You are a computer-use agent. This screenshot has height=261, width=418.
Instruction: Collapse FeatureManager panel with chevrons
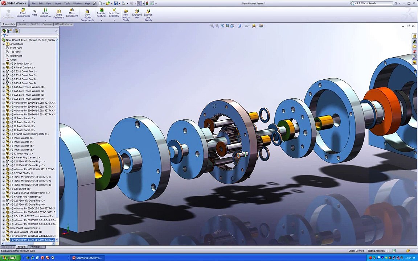tap(56, 31)
